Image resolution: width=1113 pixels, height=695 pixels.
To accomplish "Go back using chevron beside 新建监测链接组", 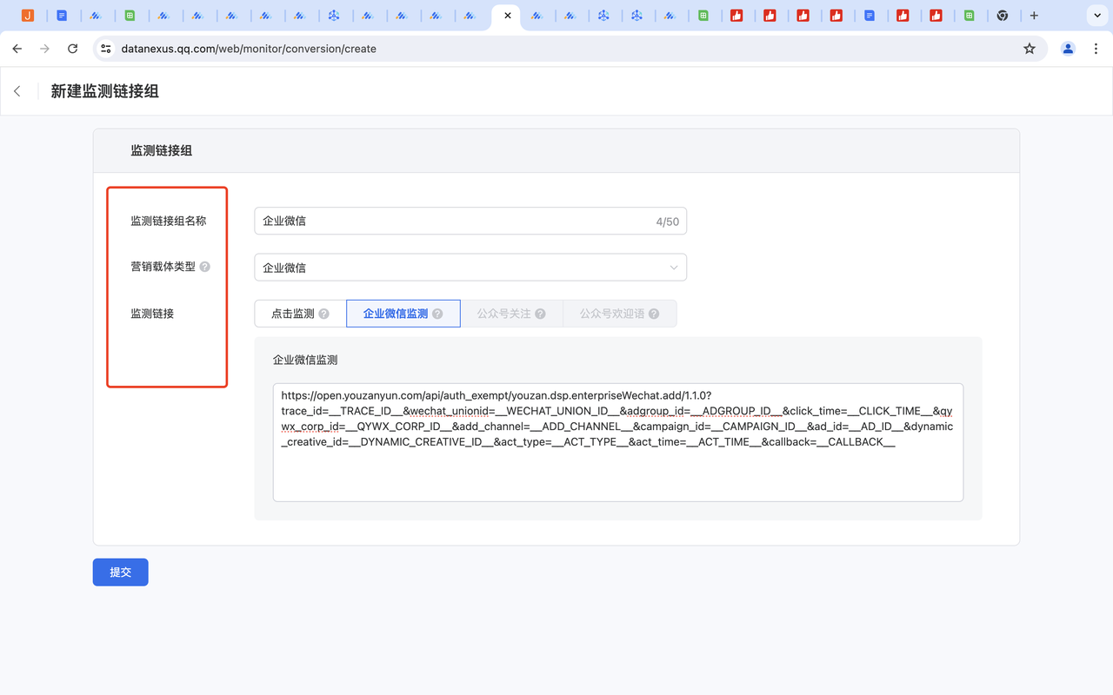I will [x=17, y=91].
